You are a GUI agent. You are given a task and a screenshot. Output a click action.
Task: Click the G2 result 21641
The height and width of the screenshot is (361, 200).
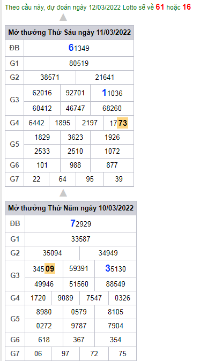coord(105,77)
